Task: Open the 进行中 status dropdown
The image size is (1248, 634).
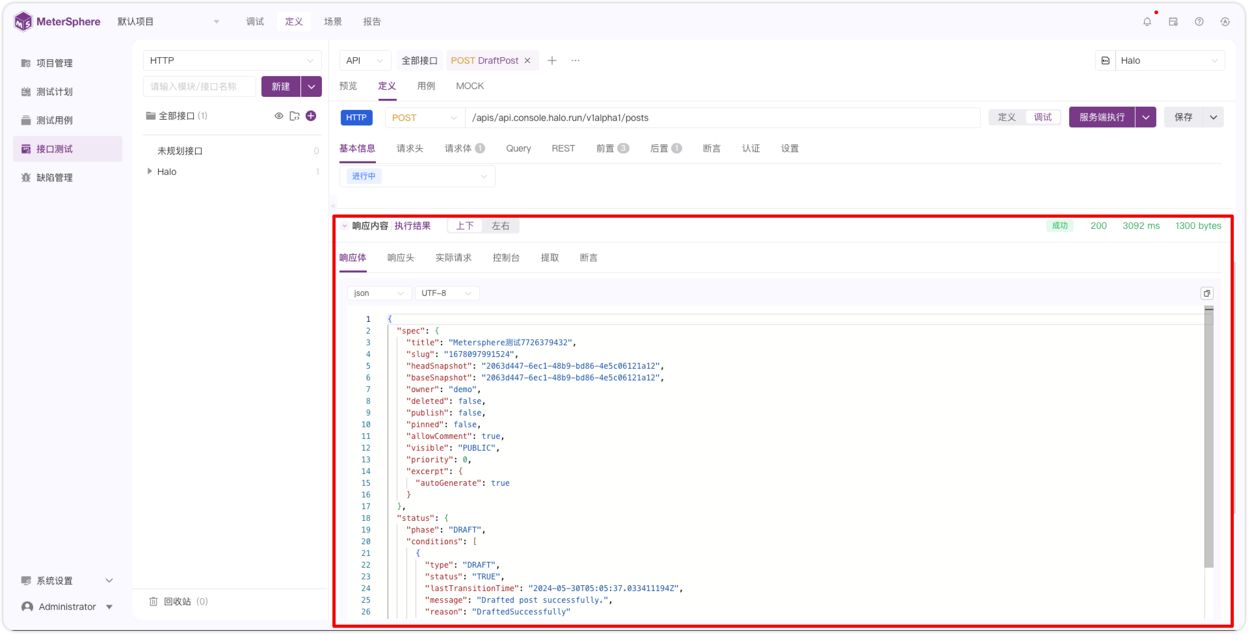Action: click(x=418, y=176)
